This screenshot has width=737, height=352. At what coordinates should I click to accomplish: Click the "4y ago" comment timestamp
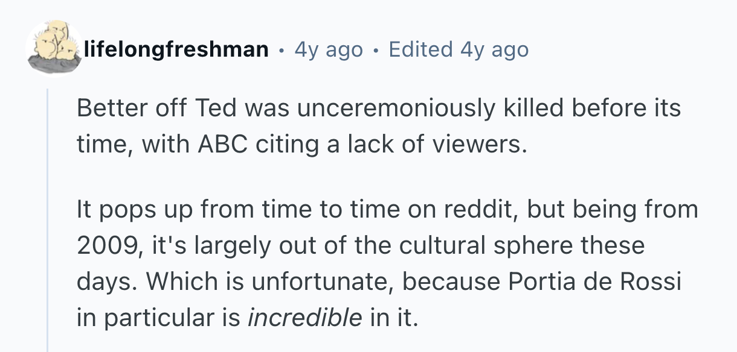point(329,49)
